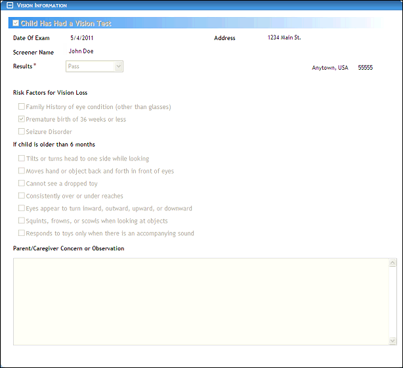Uncheck Child Has Had a Vision Test
The width and height of the screenshot is (403, 368).
point(16,24)
